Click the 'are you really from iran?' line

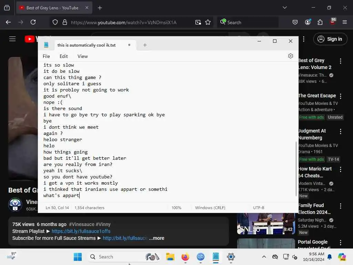pyautogui.click(x=78, y=165)
